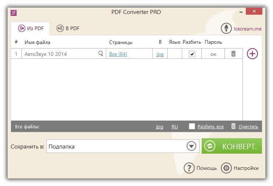The height and width of the screenshot is (186, 273).
Task: Switch to the В PDF tab
Action: click(68, 28)
